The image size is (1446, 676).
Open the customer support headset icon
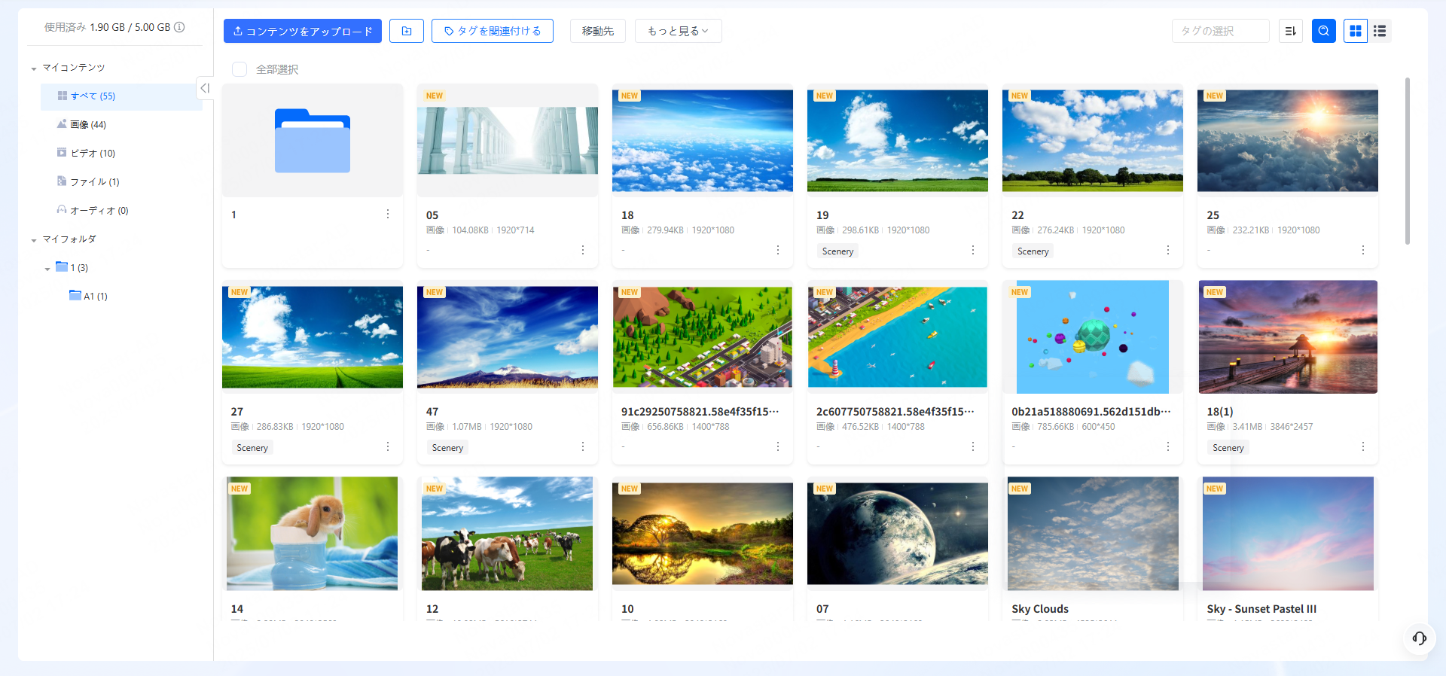[x=1419, y=638]
